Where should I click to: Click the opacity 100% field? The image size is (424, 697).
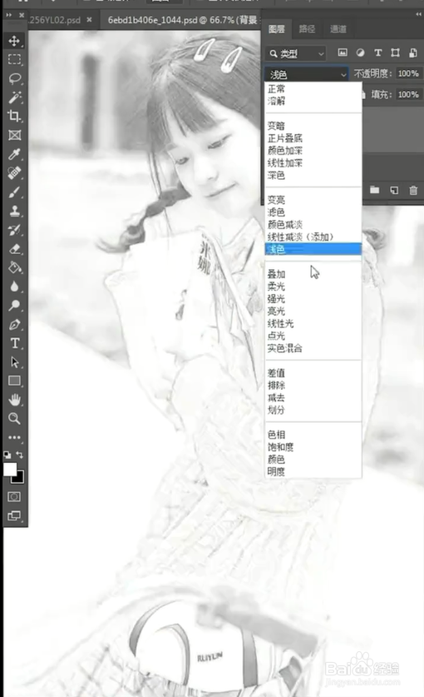[x=408, y=73]
